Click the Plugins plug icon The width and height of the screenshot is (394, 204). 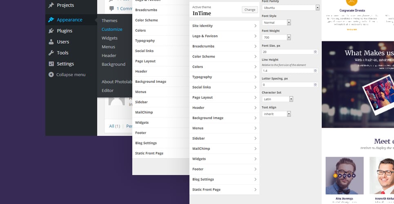(51, 31)
